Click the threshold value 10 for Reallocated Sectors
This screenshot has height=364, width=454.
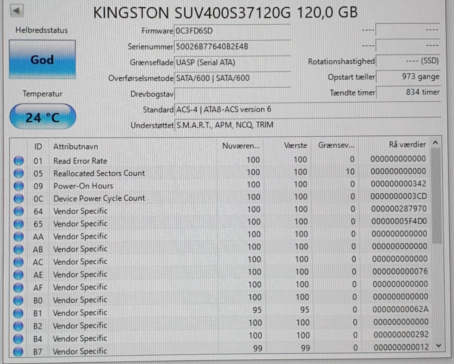pos(350,172)
